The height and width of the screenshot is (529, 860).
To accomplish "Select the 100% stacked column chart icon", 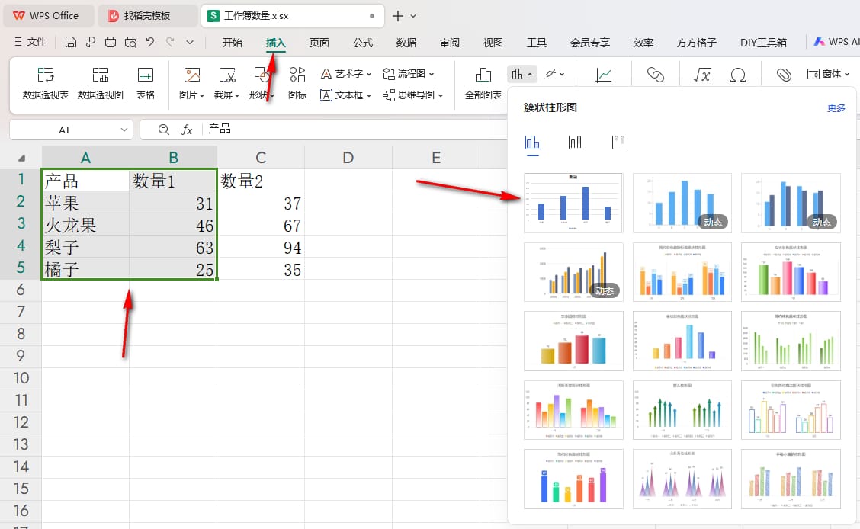I will [618, 143].
